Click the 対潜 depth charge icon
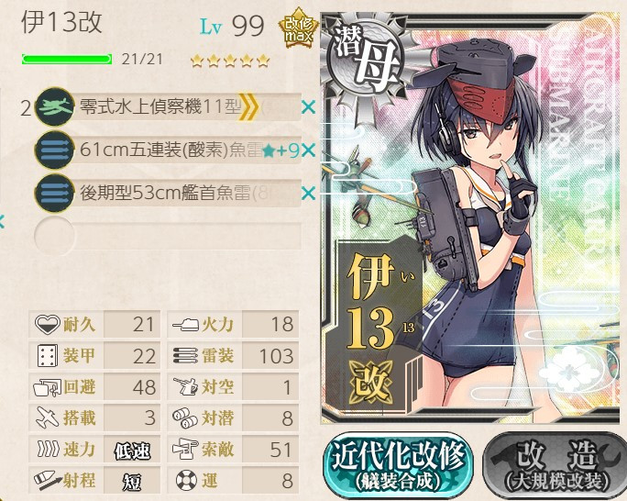 (x=185, y=417)
